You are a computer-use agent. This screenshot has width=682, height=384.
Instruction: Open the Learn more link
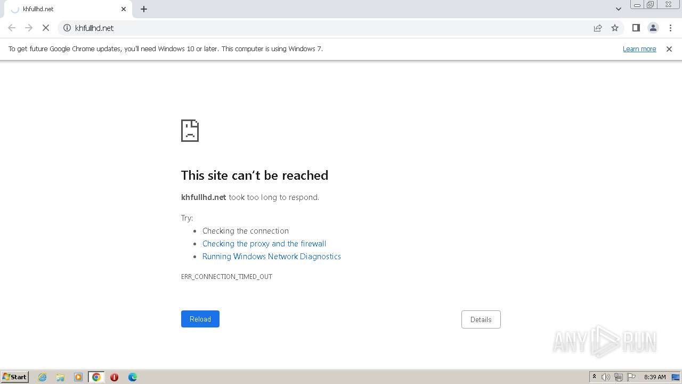pyautogui.click(x=639, y=49)
